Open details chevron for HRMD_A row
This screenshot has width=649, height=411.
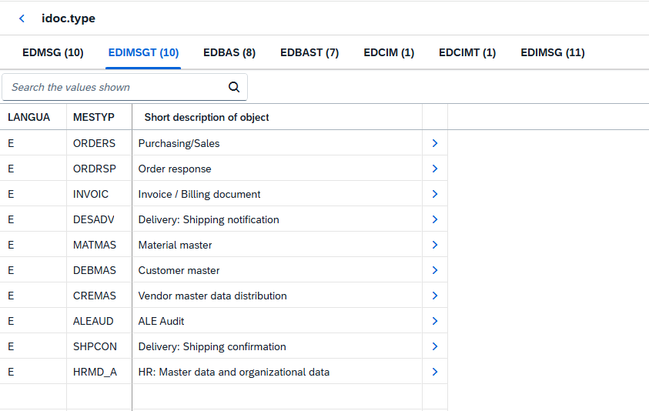(x=435, y=372)
